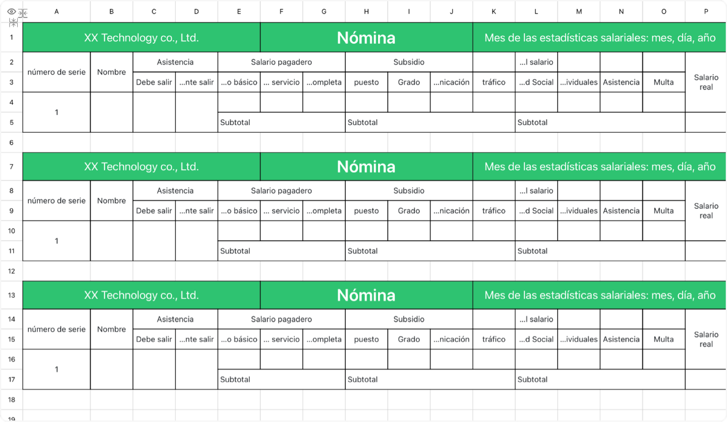The width and height of the screenshot is (727, 422).
Task: Select column A header
Action: (x=56, y=12)
